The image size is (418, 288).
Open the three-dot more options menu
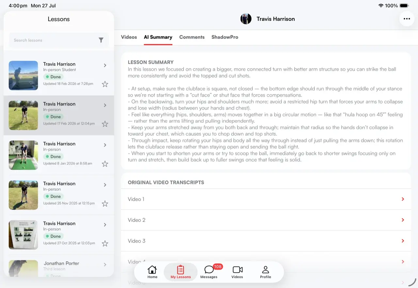(x=407, y=19)
